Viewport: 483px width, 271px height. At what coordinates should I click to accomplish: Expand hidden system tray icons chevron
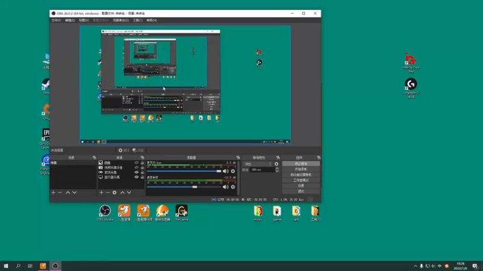tap(415, 266)
